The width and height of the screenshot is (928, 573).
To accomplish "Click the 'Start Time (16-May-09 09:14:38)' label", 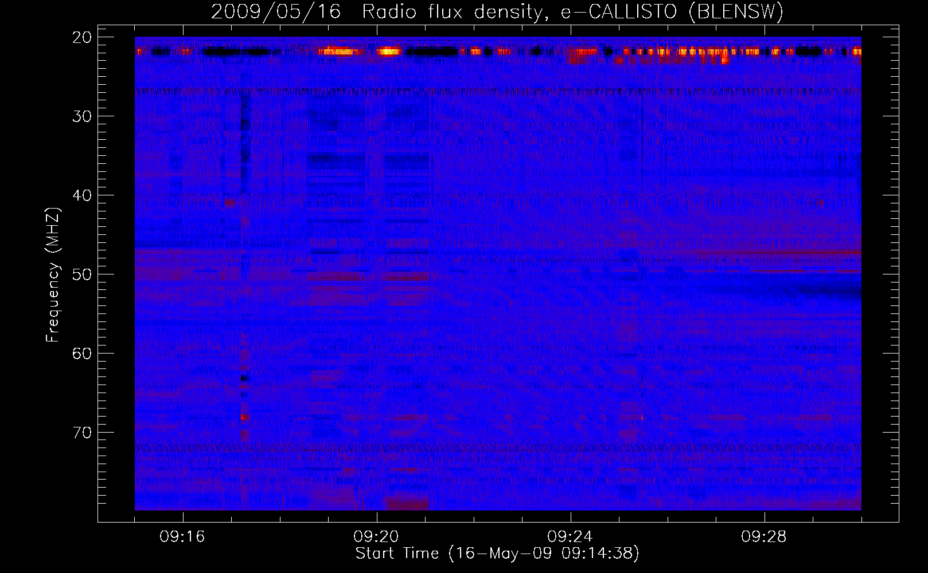I will [x=497, y=554].
